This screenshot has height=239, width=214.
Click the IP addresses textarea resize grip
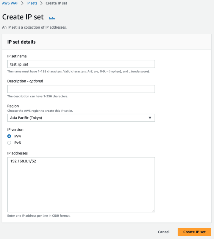pyautogui.click(x=153, y=211)
